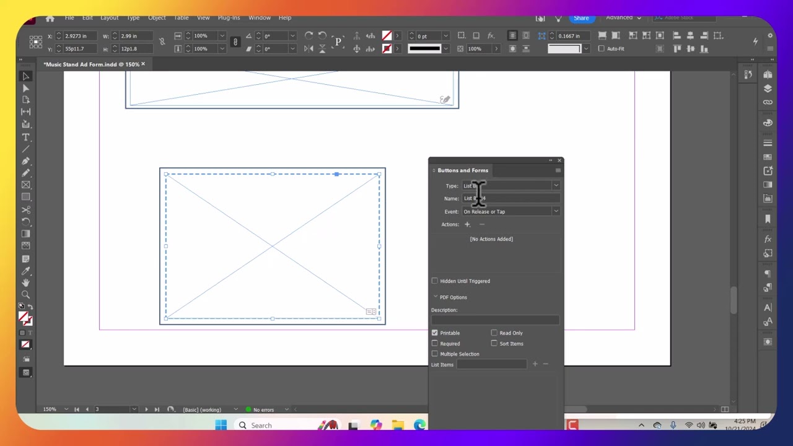Open the rotation angle dropdown
This screenshot has width=793, height=446.
(x=292, y=36)
